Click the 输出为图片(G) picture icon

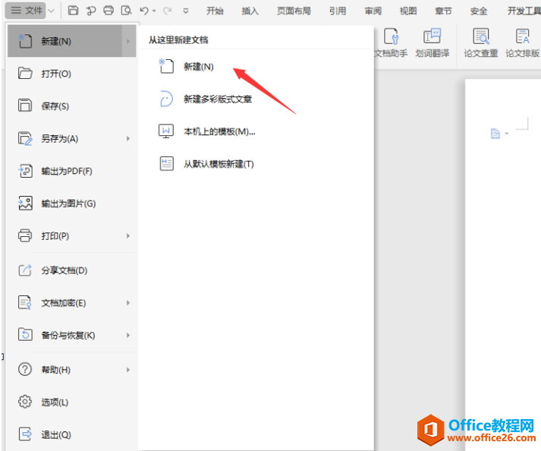coord(25,203)
